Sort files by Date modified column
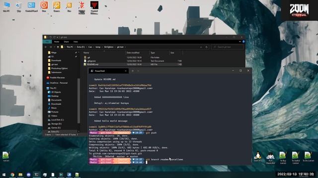The height and width of the screenshot is (178, 318). click(138, 53)
